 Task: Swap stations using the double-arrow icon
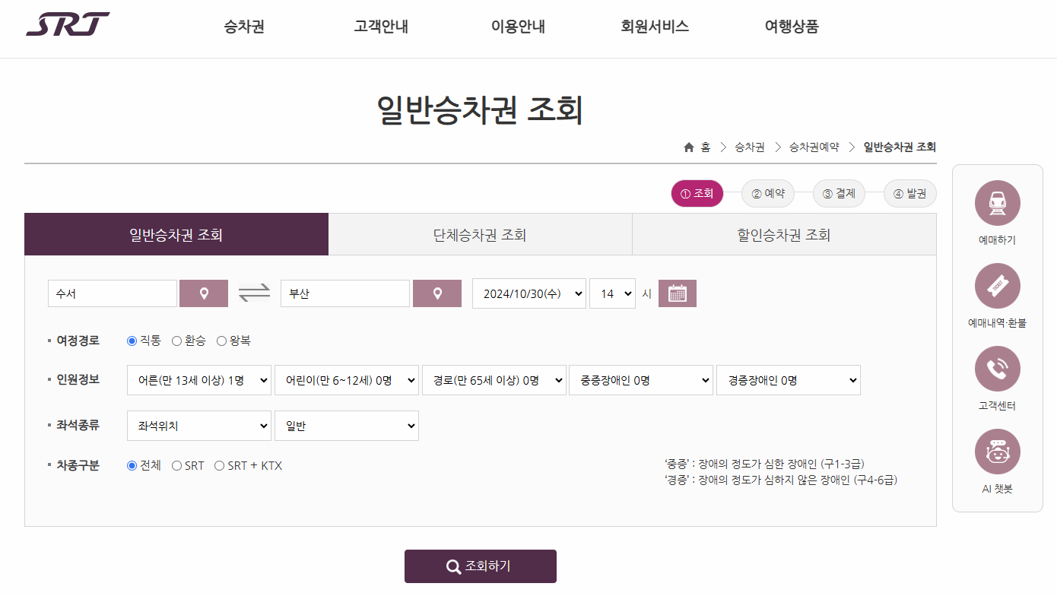coord(254,293)
